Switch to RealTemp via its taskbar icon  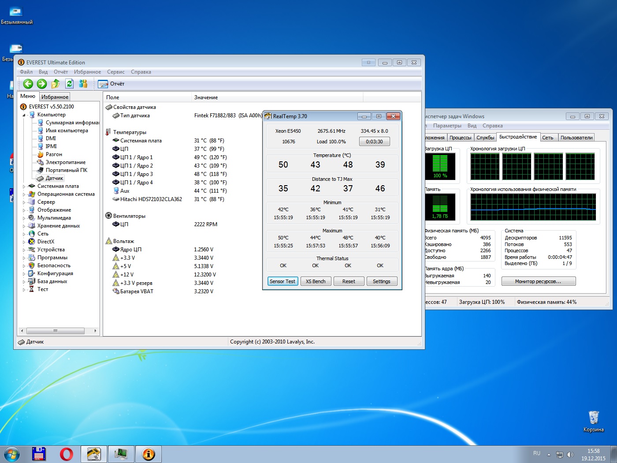pos(93,454)
